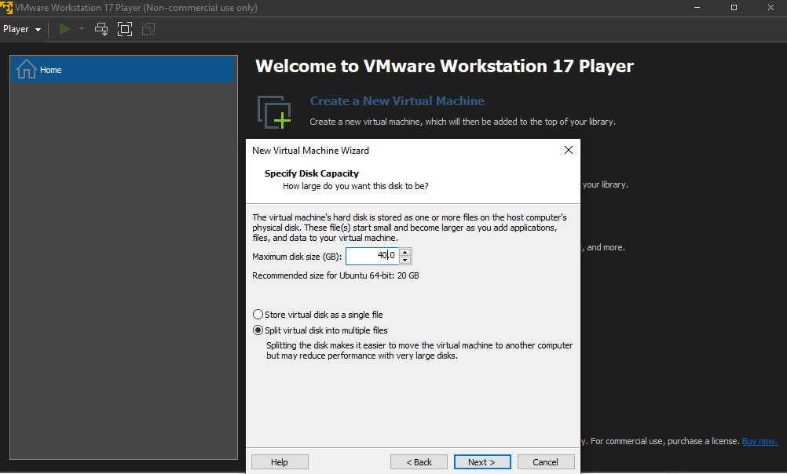Go back with the Back button

[x=419, y=462]
